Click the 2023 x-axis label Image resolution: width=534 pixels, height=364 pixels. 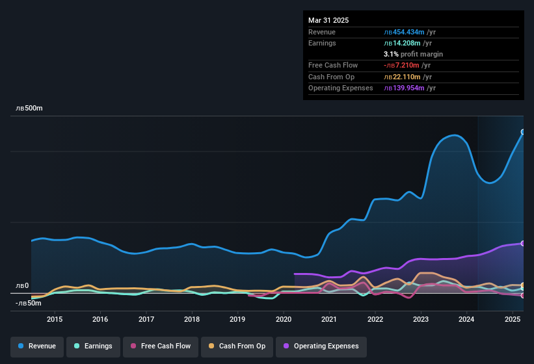pyautogui.click(x=421, y=319)
